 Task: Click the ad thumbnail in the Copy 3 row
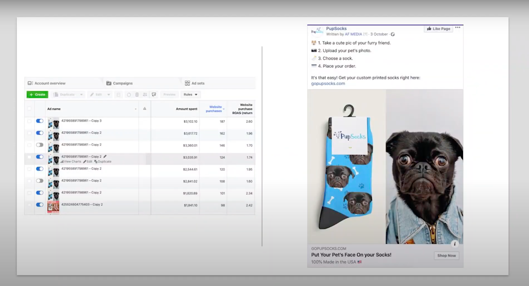[x=53, y=123]
